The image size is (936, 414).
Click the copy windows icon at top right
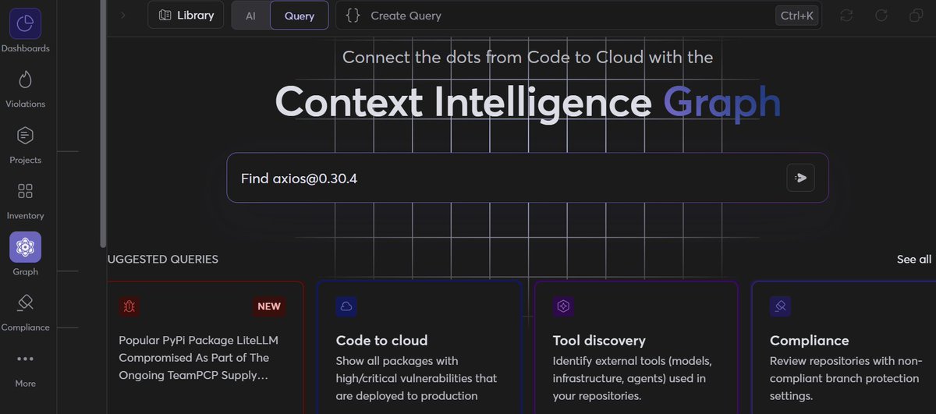click(x=916, y=16)
